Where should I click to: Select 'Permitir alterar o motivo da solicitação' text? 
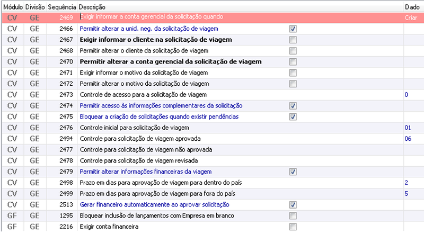click(144, 84)
